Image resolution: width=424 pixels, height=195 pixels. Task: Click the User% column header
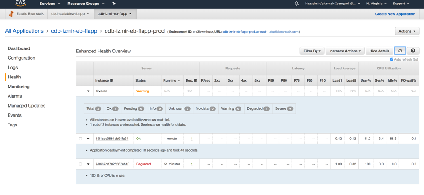[366, 80]
